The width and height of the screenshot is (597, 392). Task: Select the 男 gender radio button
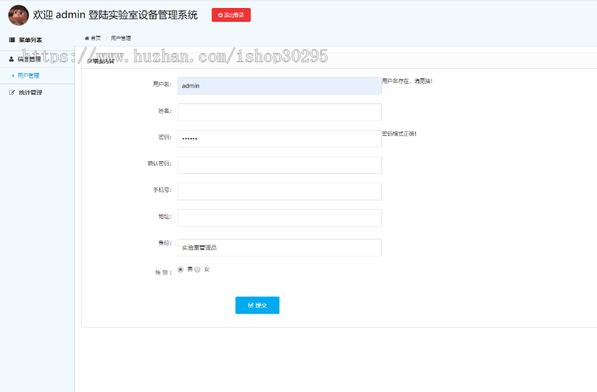click(179, 269)
